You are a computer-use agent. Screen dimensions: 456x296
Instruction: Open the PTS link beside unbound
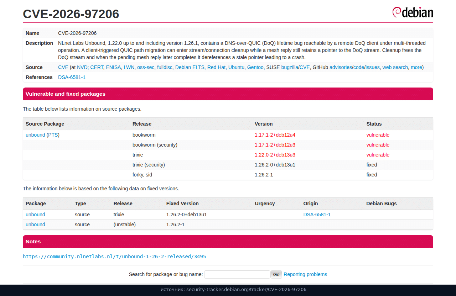coord(53,135)
